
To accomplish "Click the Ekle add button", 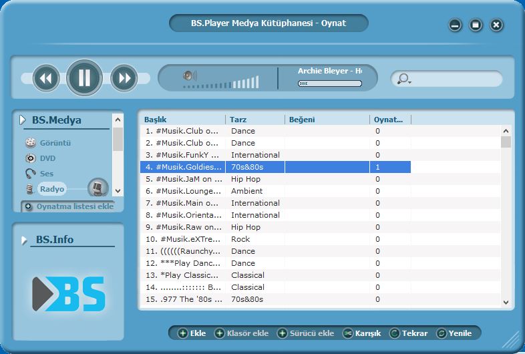I will (192, 333).
